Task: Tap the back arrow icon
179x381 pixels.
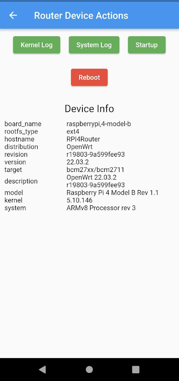Action: 13,15
